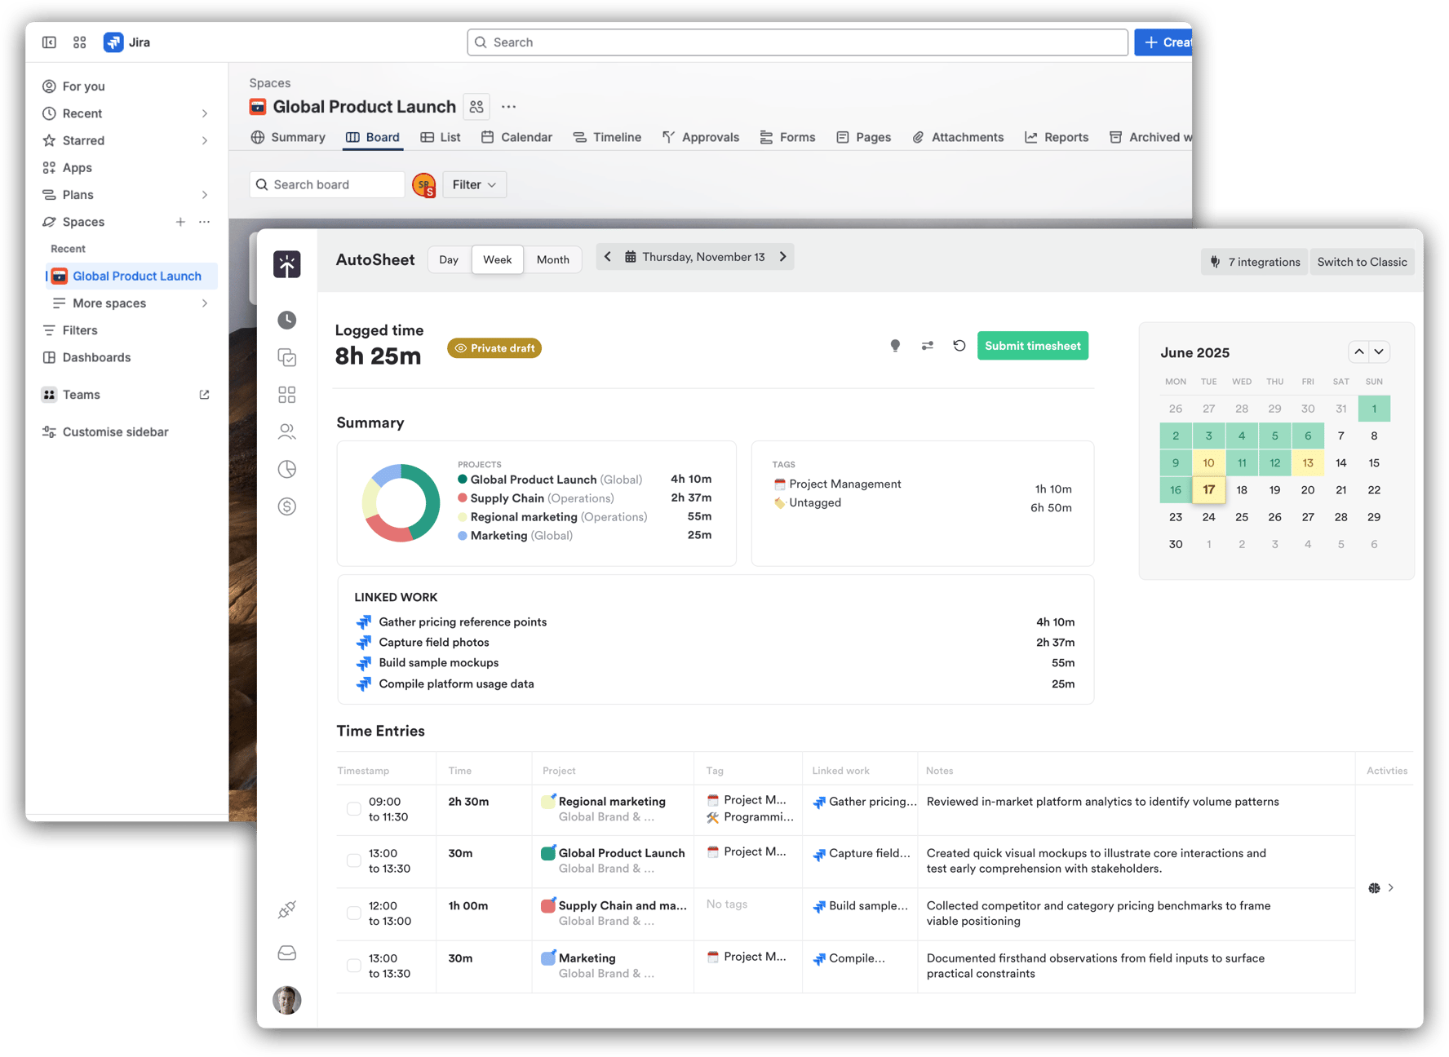Open the dashboard grid icon in AutoSheet sidebar

pos(286,394)
